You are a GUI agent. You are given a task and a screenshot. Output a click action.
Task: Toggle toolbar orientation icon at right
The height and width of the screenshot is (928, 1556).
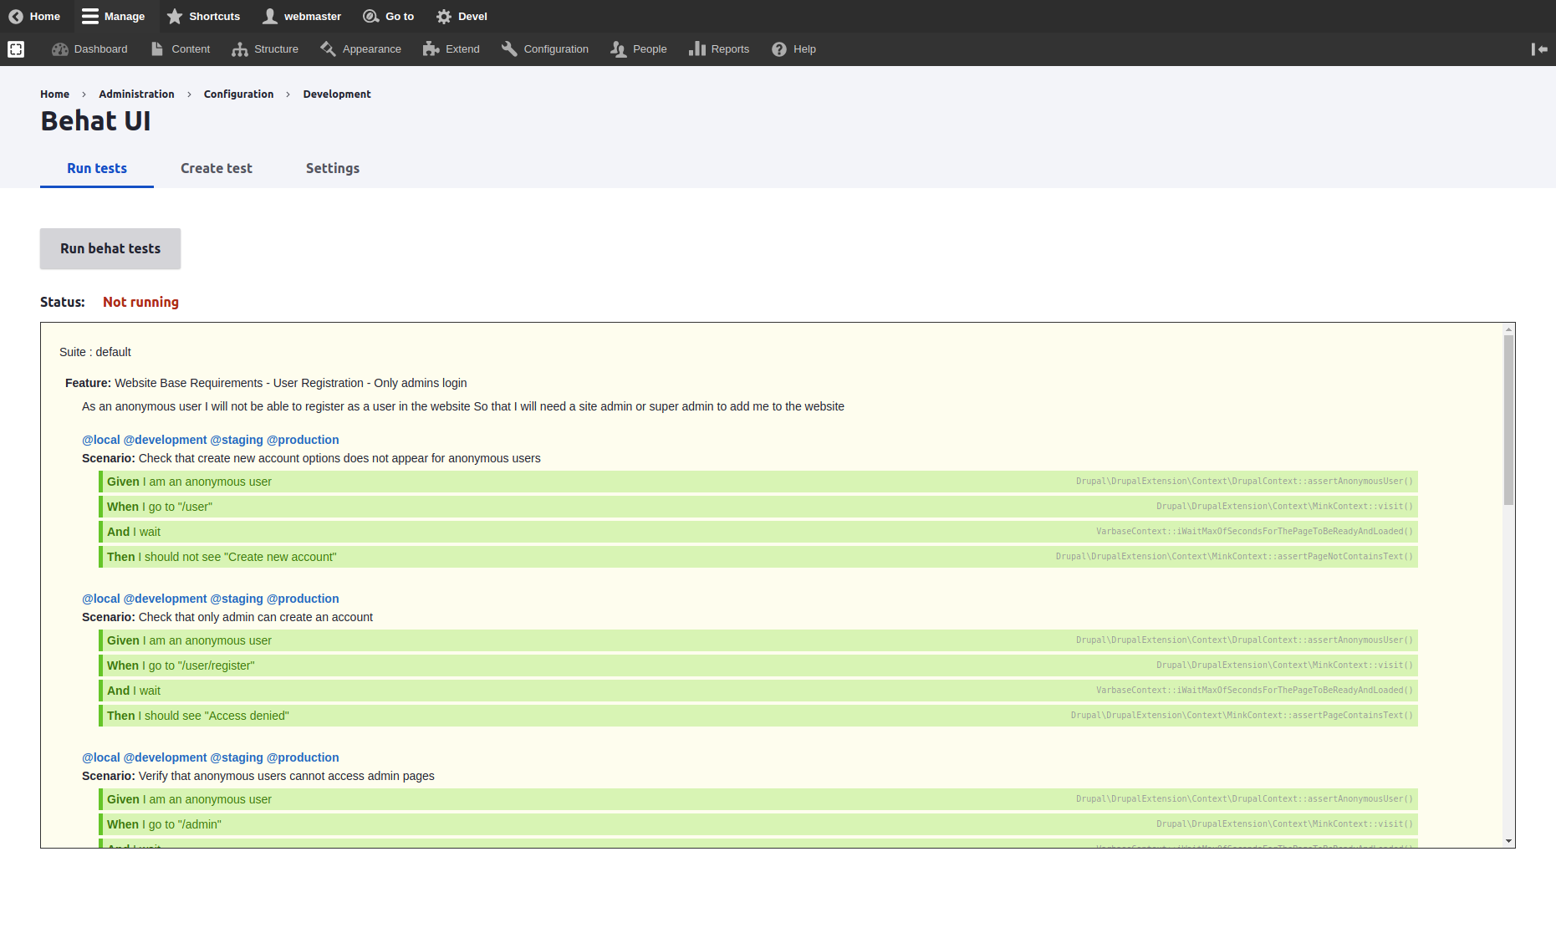[1539, 49]
